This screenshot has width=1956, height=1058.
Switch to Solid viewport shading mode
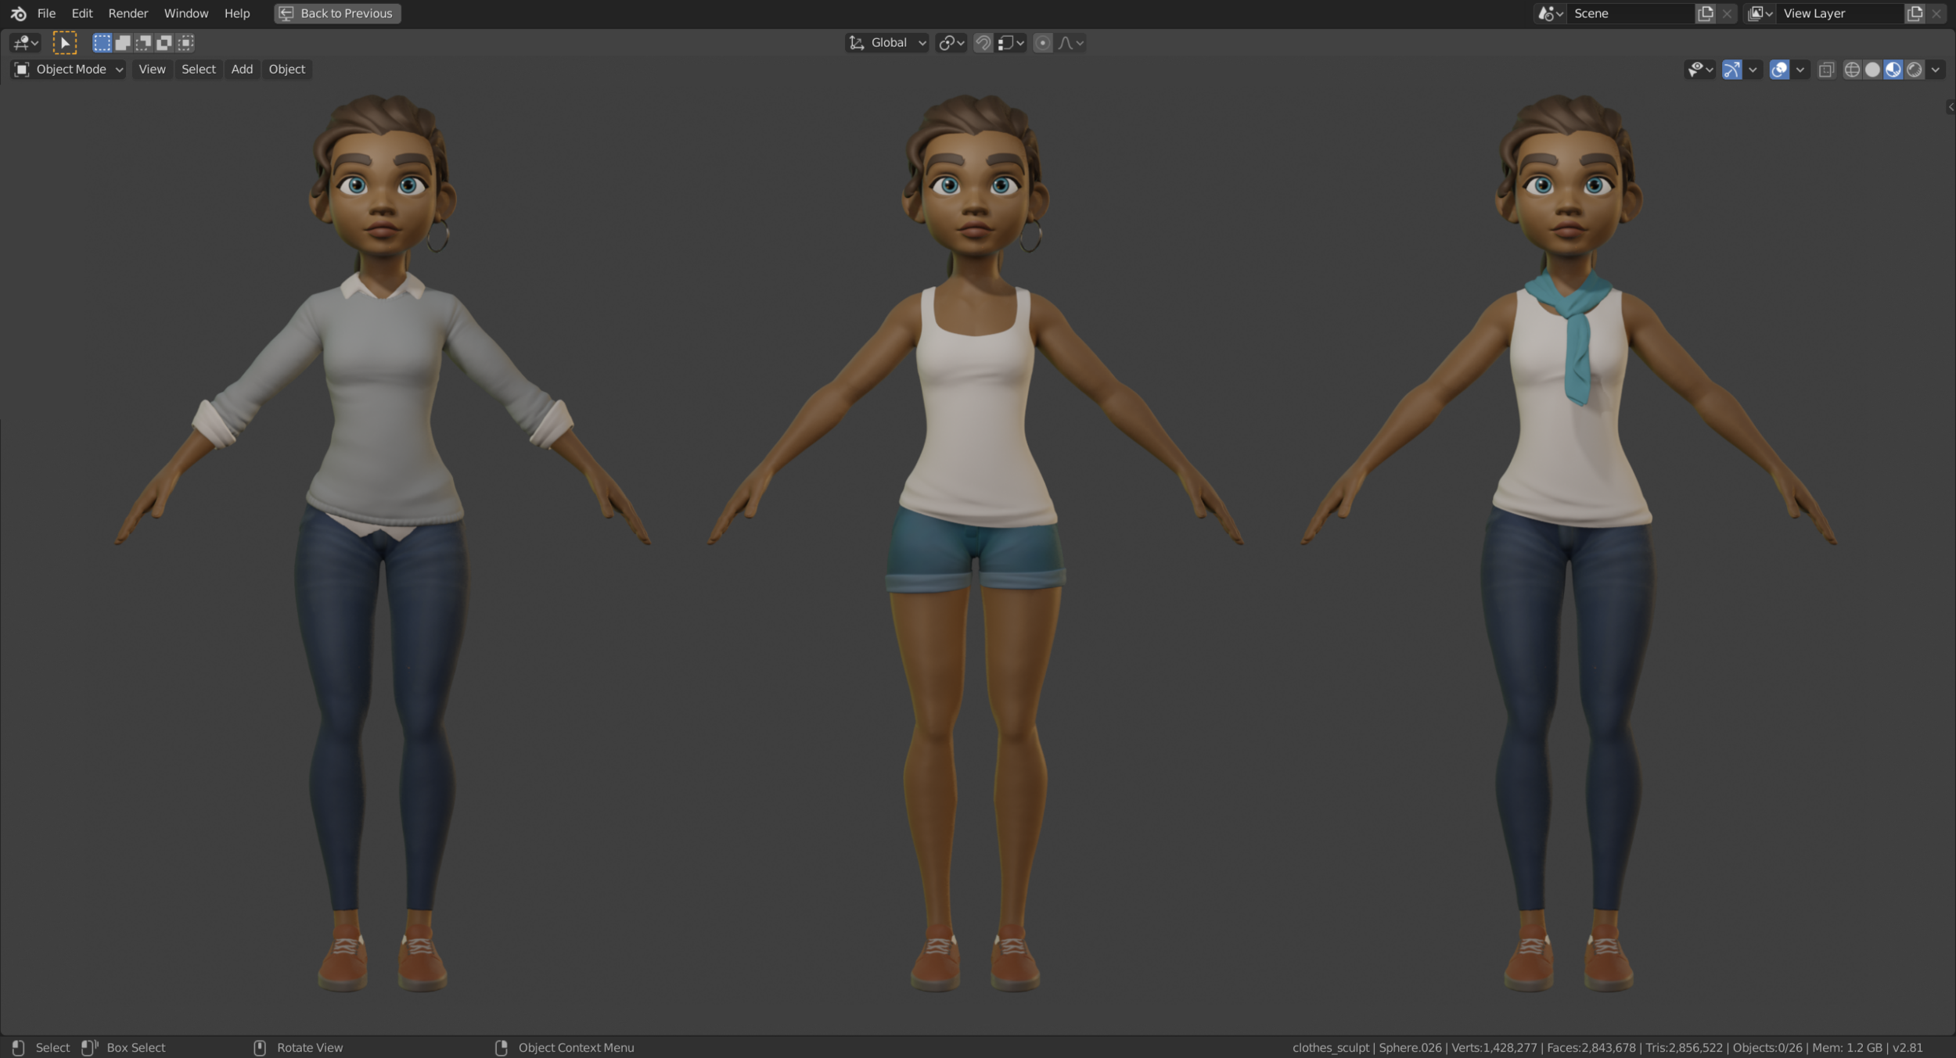click(x=1872, y=69)
